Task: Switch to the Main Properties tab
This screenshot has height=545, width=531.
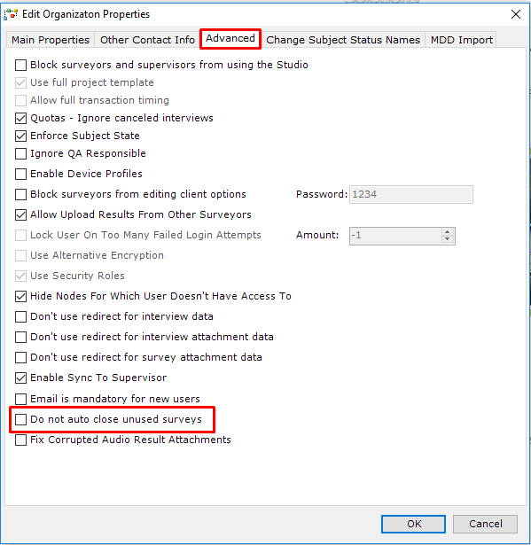Action: tap(51, 40)
